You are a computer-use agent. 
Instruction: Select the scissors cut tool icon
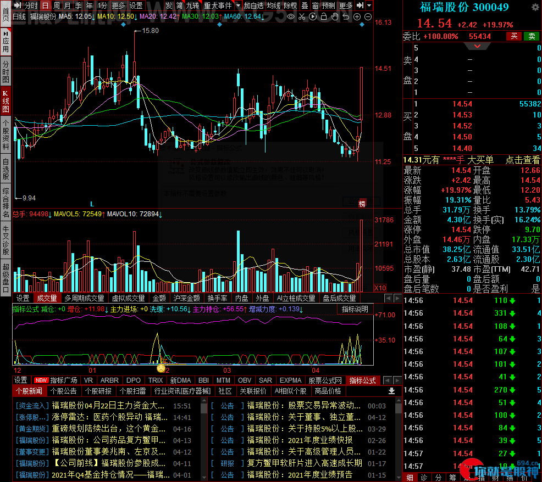click(302, 16)
